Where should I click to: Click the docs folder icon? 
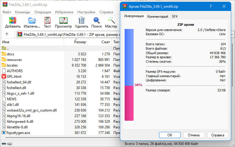(x=4, y=54)
